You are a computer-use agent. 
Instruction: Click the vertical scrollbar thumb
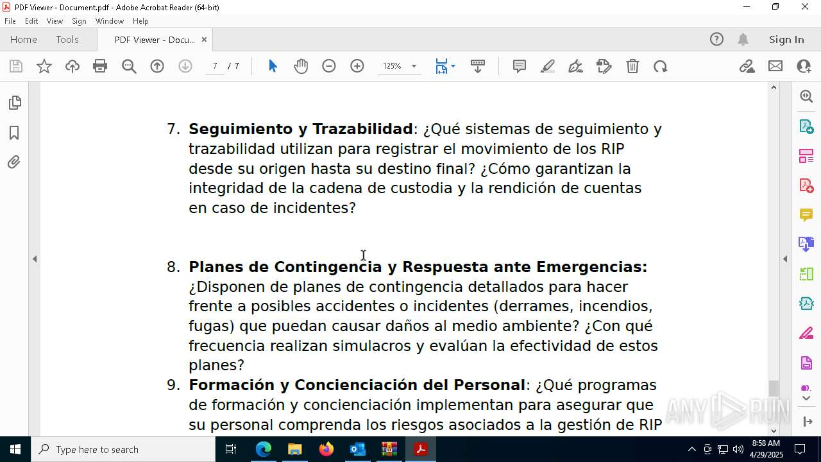[x=774, y=389]
